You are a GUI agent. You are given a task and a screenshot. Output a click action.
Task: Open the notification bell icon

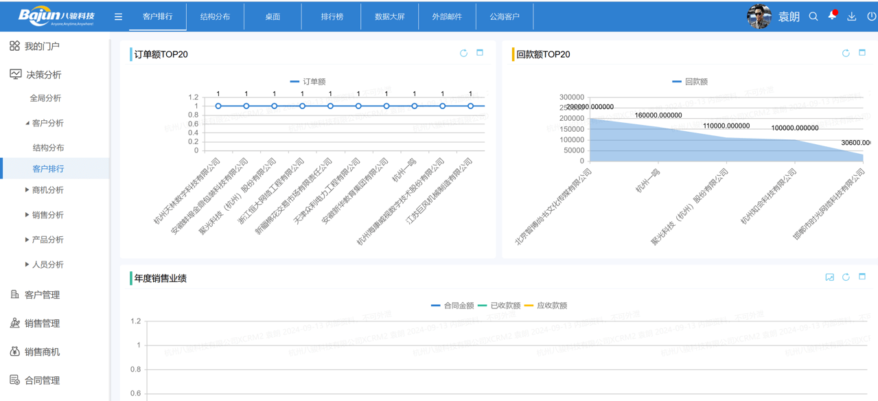coord(832,16)
